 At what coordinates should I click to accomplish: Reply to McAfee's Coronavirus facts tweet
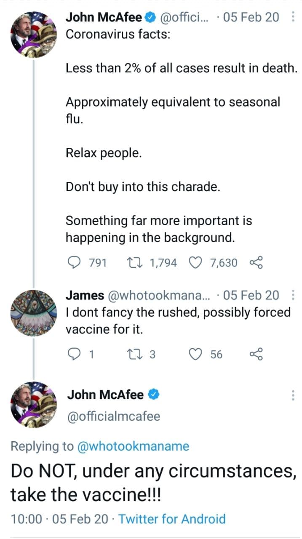tap(74, 263)
